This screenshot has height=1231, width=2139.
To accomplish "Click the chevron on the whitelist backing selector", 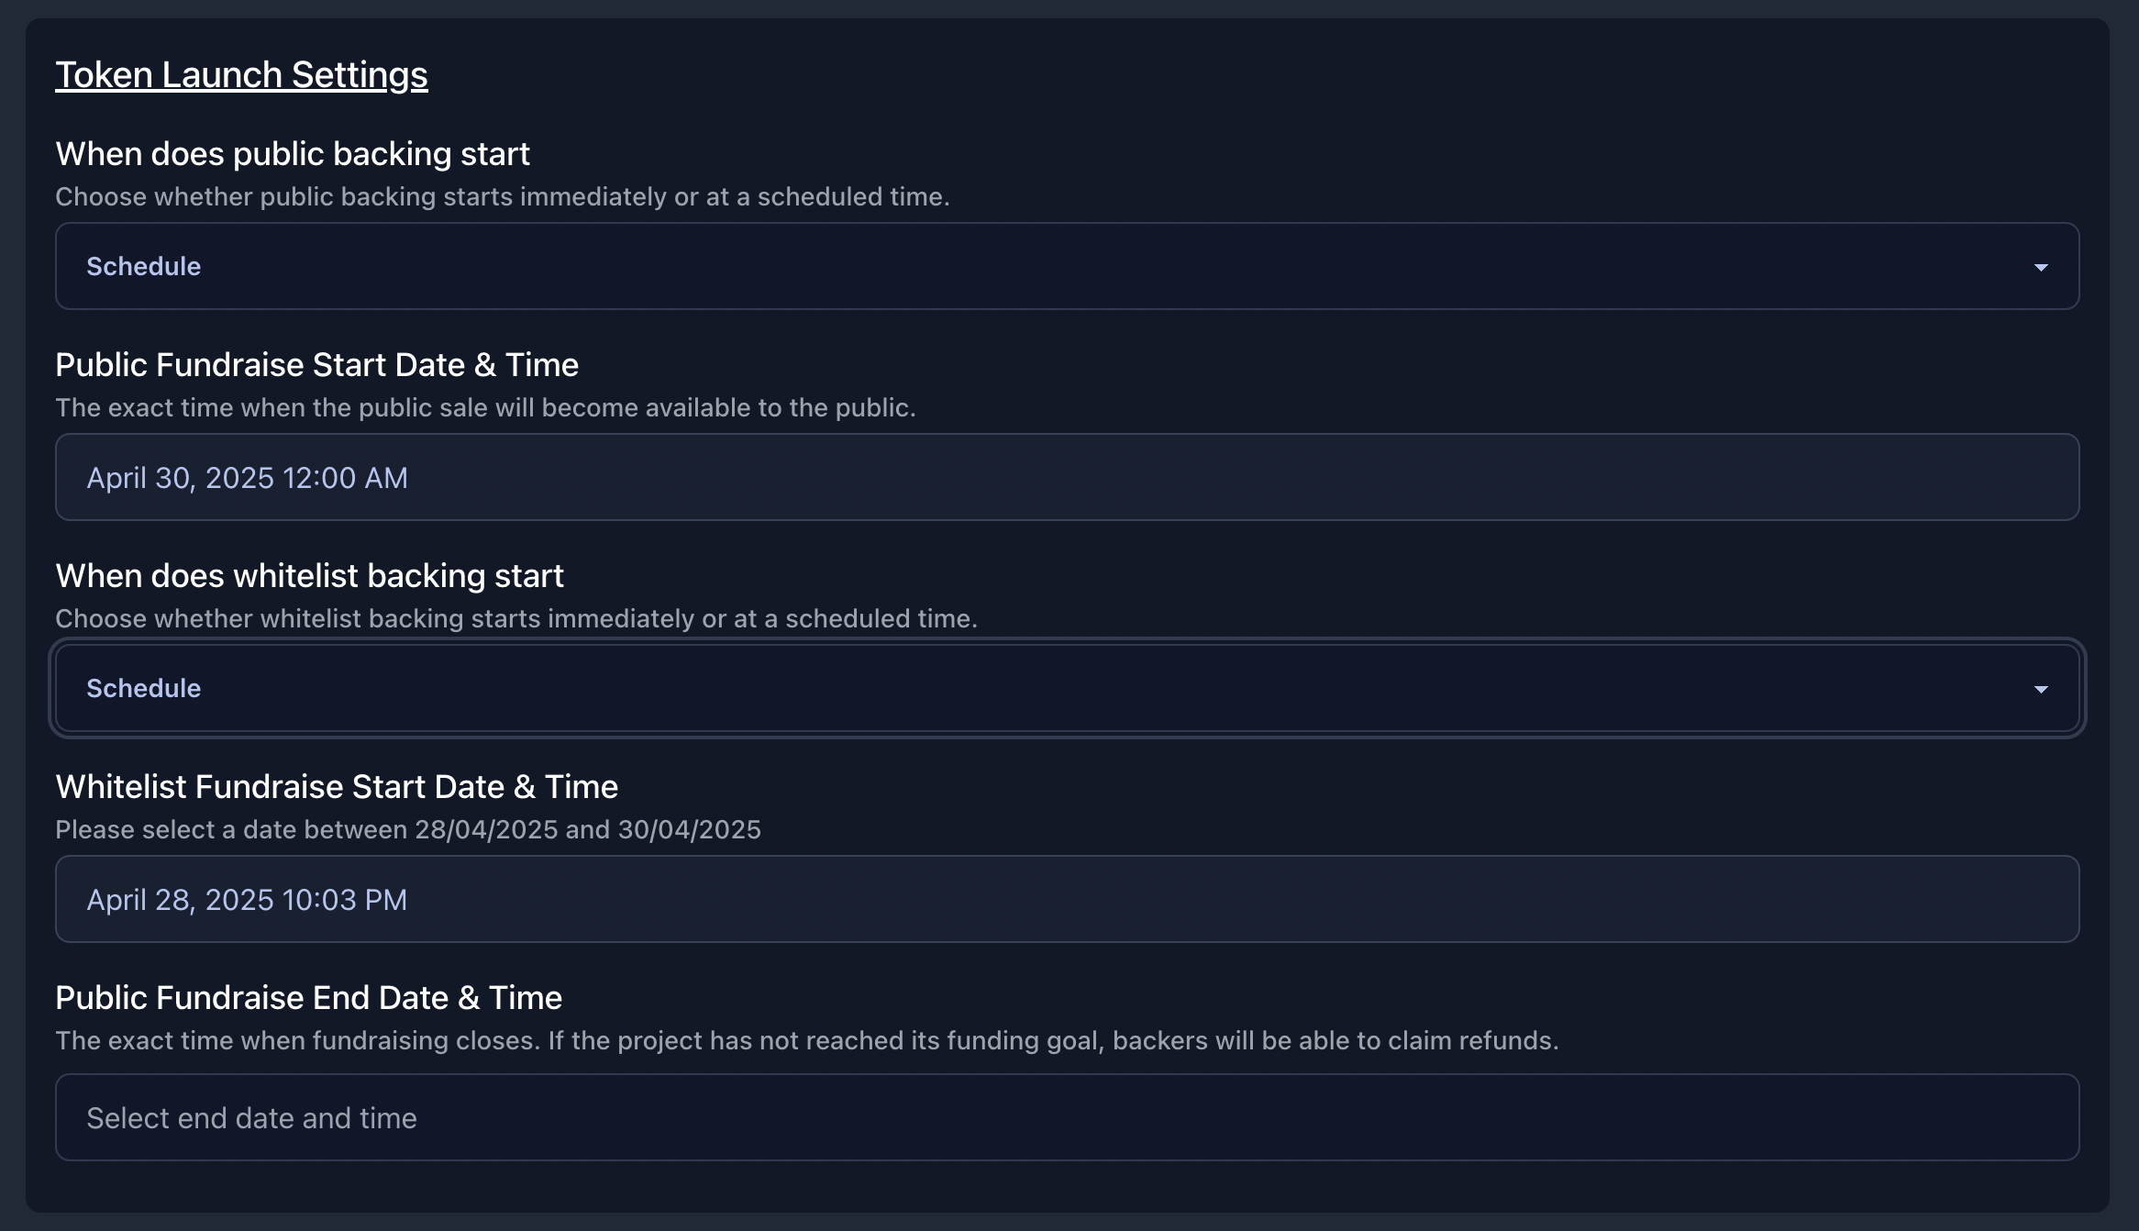I will pos(2041,688).
